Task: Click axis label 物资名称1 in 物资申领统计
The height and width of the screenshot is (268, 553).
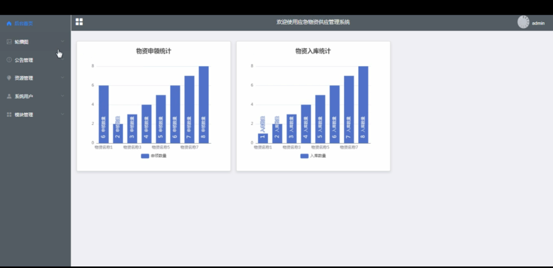Action: pyautogui.click(x=104, y=147)
